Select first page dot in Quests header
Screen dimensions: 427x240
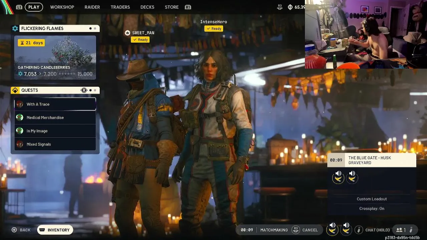[90, 90]
